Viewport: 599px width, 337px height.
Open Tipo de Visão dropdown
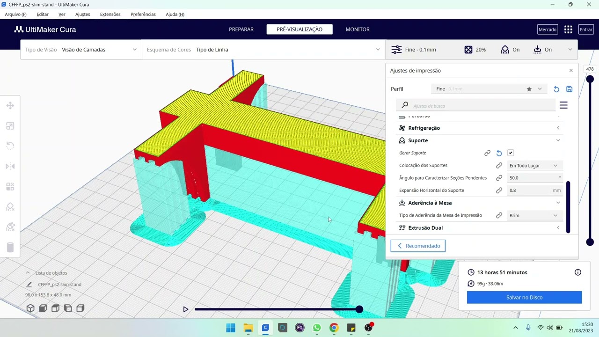tap(81, 50)
